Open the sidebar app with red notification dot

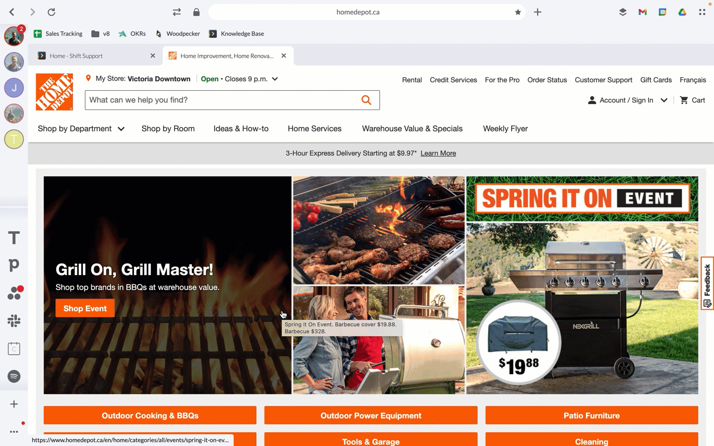15,293
